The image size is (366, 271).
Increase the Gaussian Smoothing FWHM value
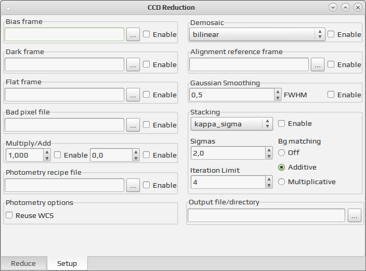(278, 92)
